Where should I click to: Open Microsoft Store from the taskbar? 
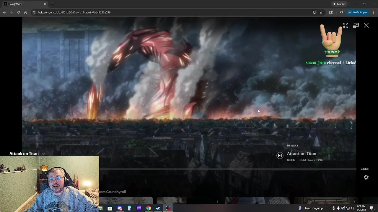(110, 208)
